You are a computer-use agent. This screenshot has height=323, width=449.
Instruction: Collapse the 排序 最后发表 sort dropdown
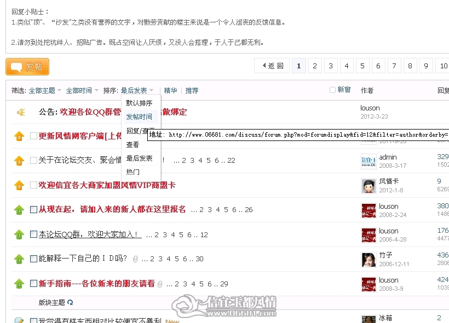(137, 91)
